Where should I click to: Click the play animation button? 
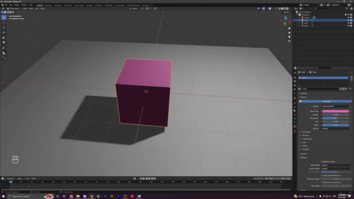click(x=149, y=179)
